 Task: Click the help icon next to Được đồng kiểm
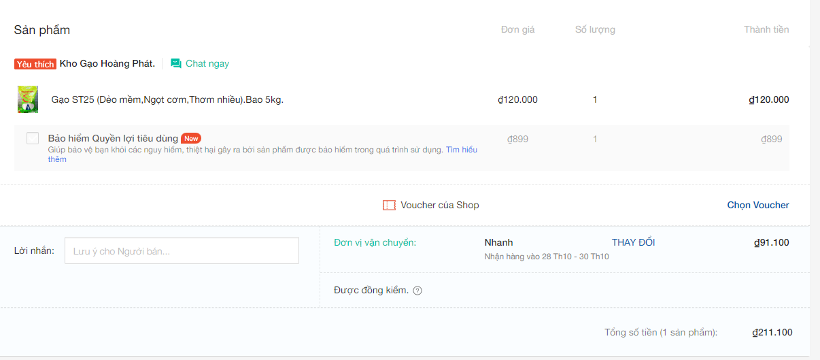[x=417, y=291]
